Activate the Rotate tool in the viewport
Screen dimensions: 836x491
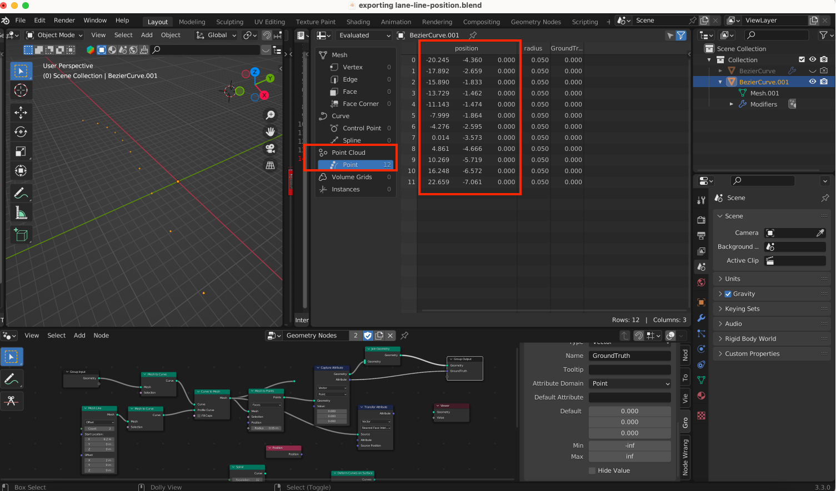pos(21,132)
